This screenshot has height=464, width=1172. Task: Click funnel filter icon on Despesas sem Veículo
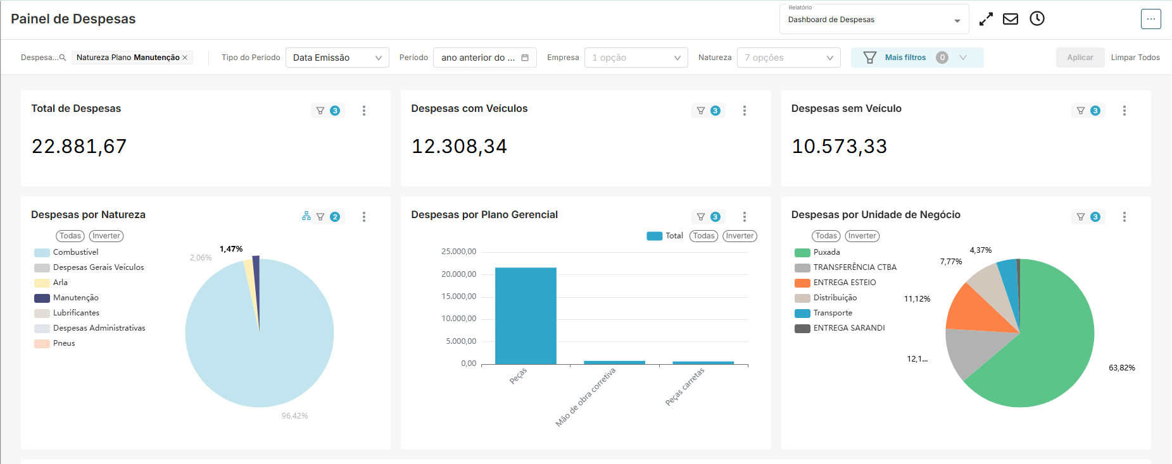(1081, 111)
